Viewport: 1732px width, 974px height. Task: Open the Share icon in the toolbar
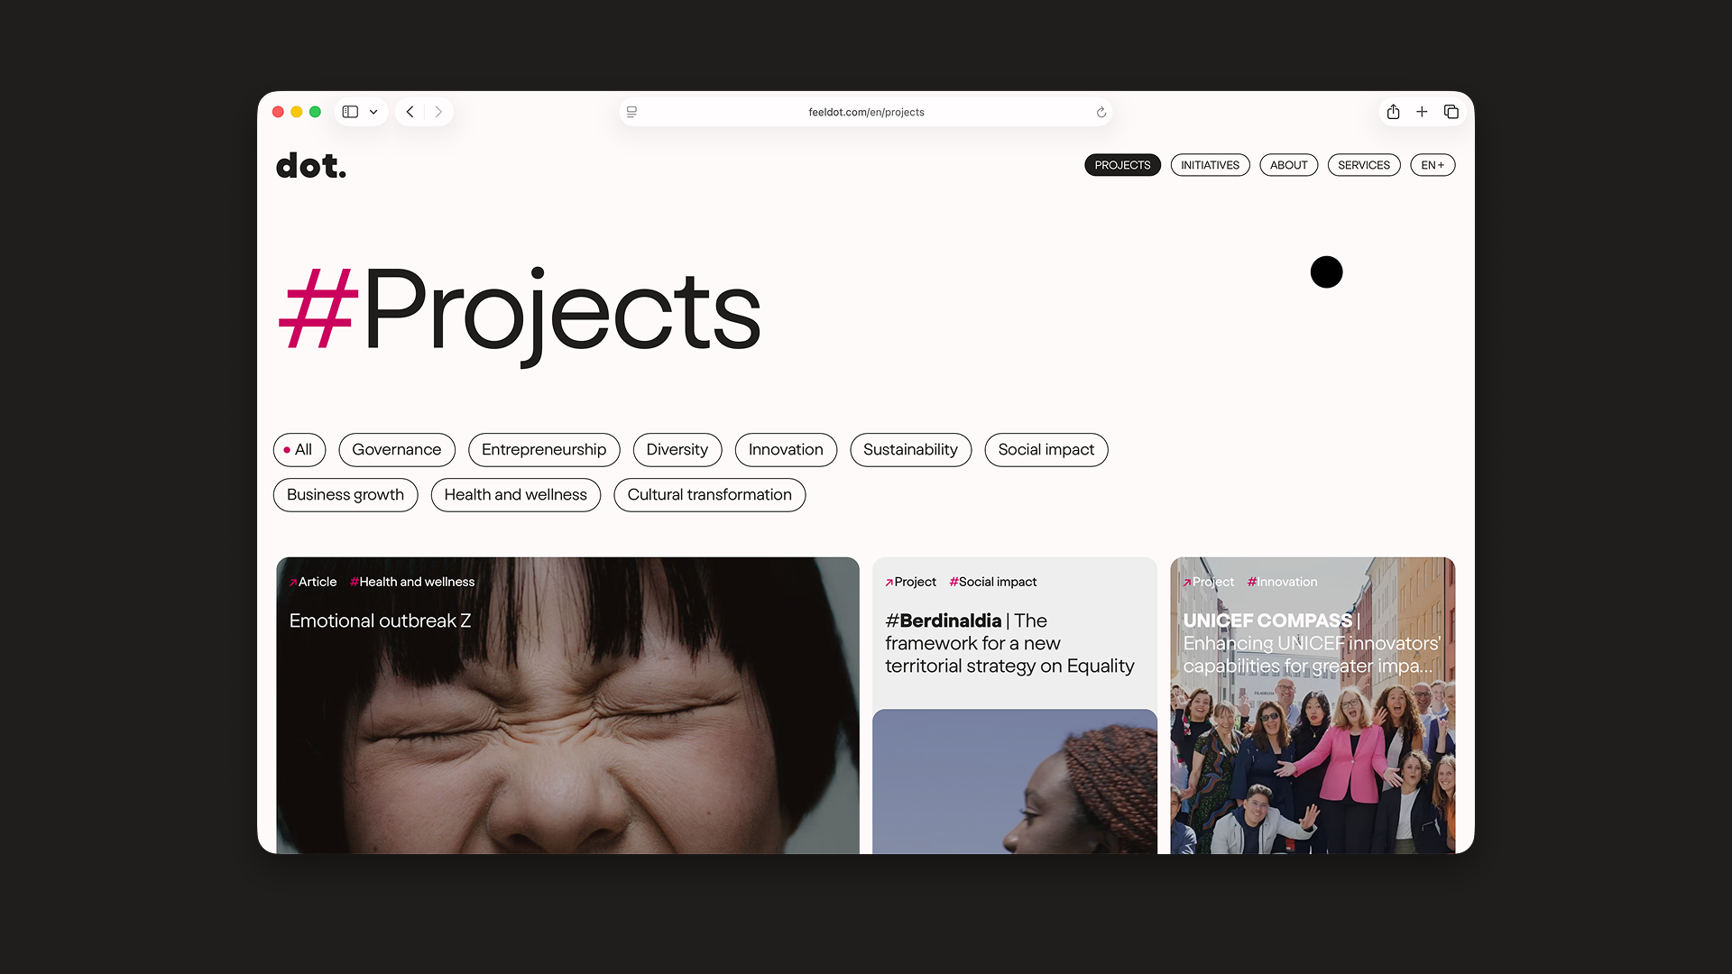point(1393,112)
